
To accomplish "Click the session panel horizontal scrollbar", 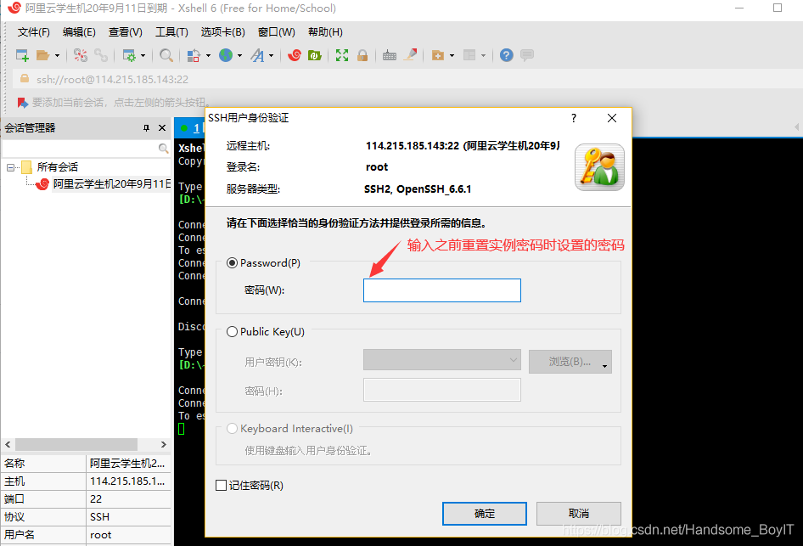I will pyautogui.click(x=76, y=444).
